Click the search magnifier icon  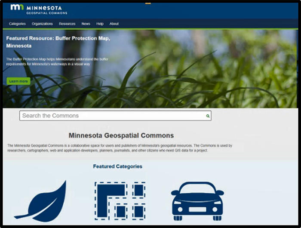(208, 116)
